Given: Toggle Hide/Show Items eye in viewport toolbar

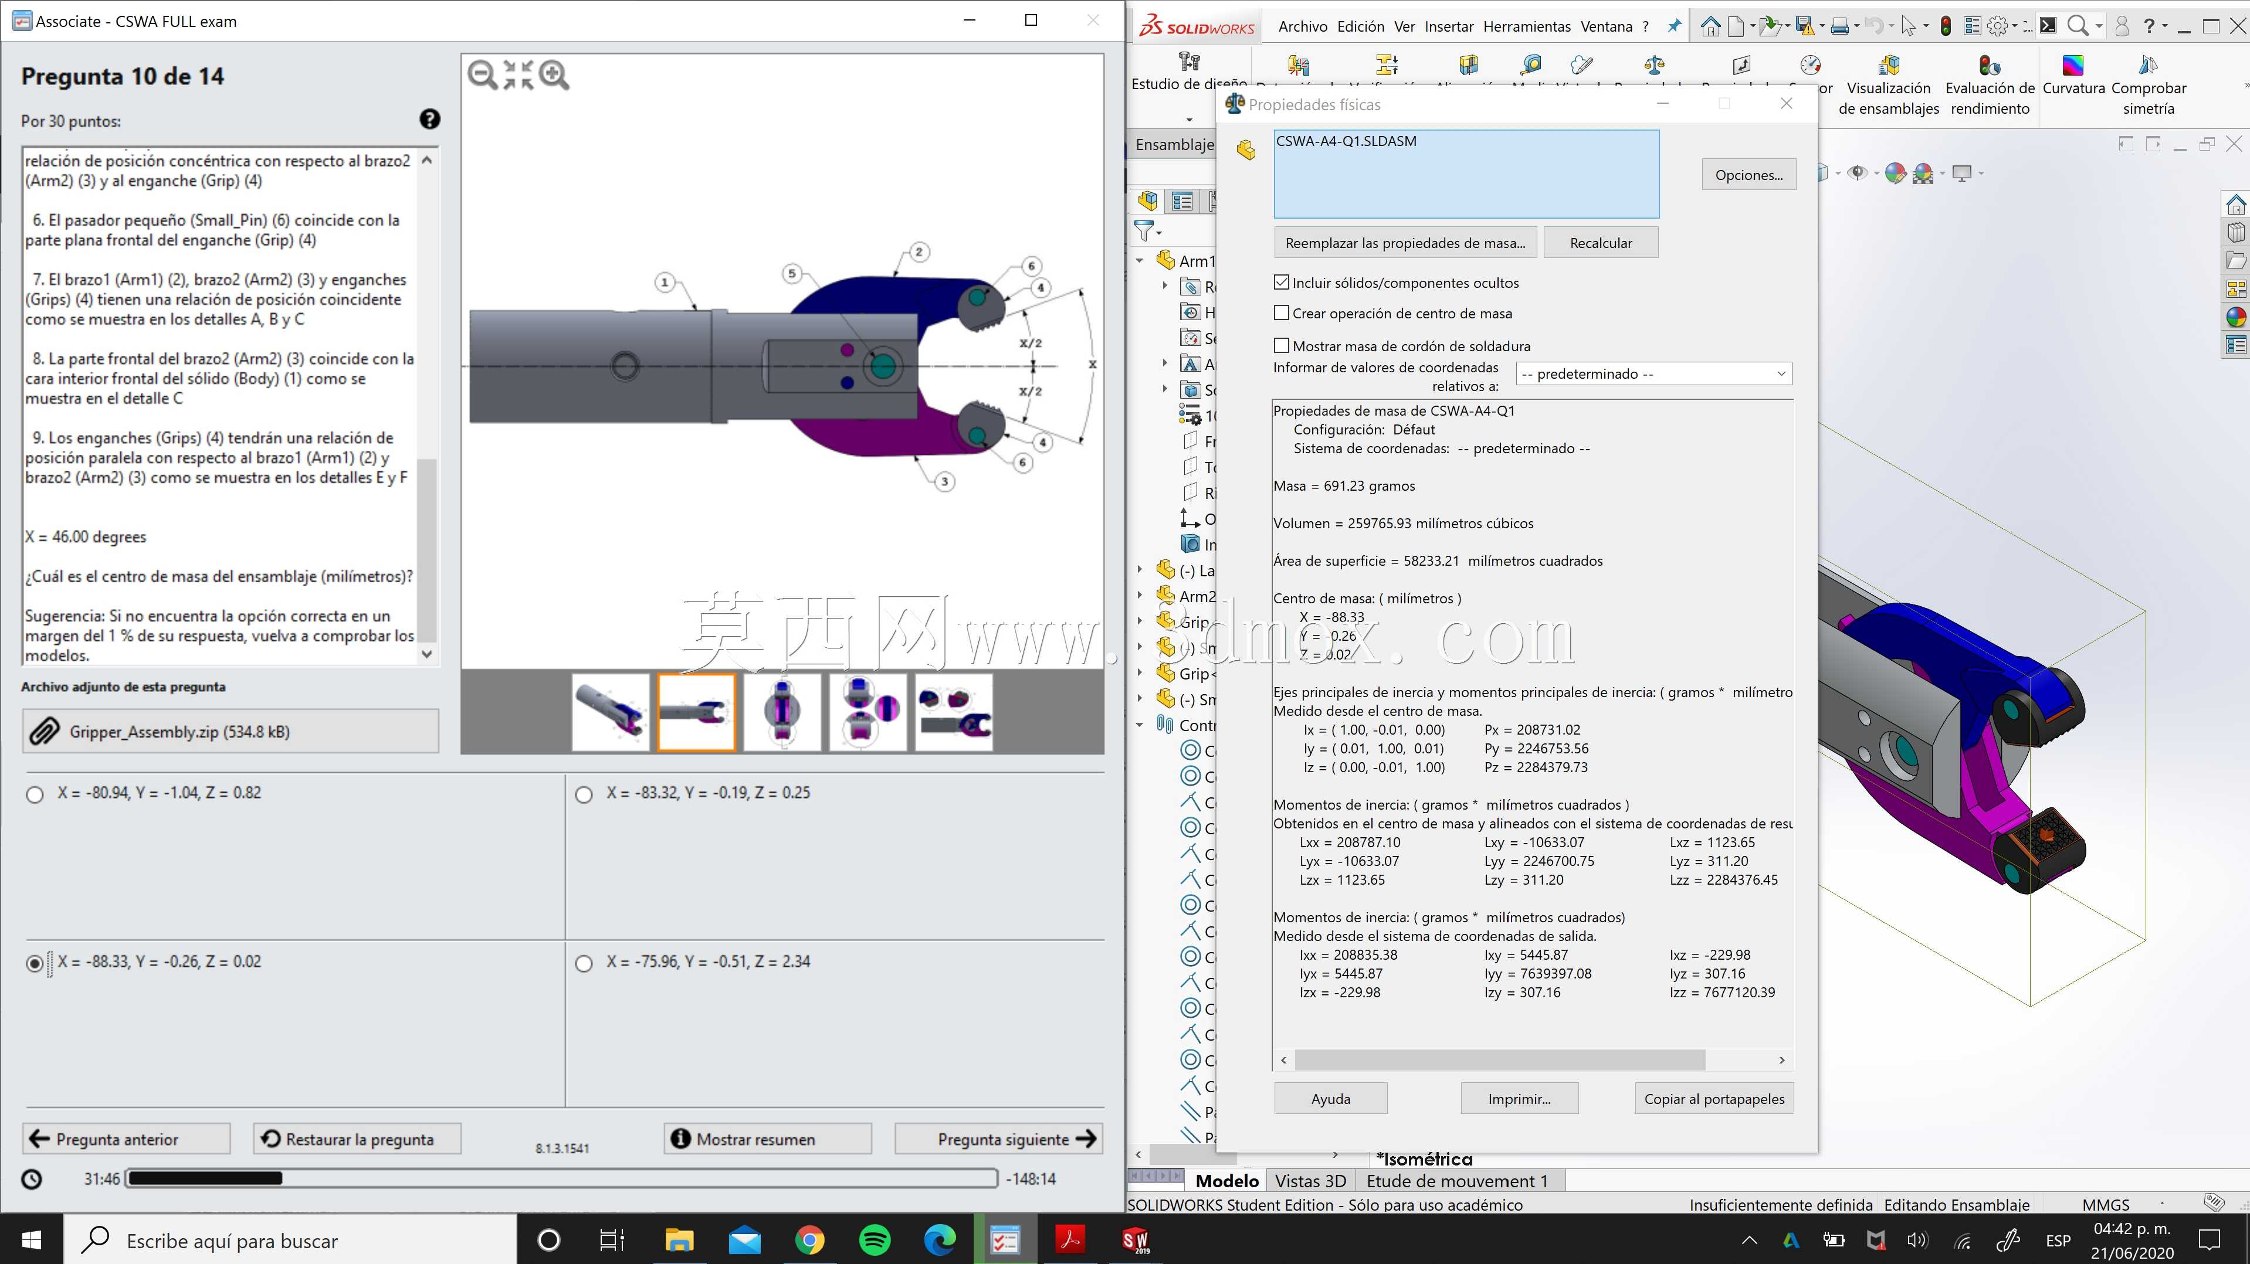Looking at the screenshot, I should [1858, 173].
